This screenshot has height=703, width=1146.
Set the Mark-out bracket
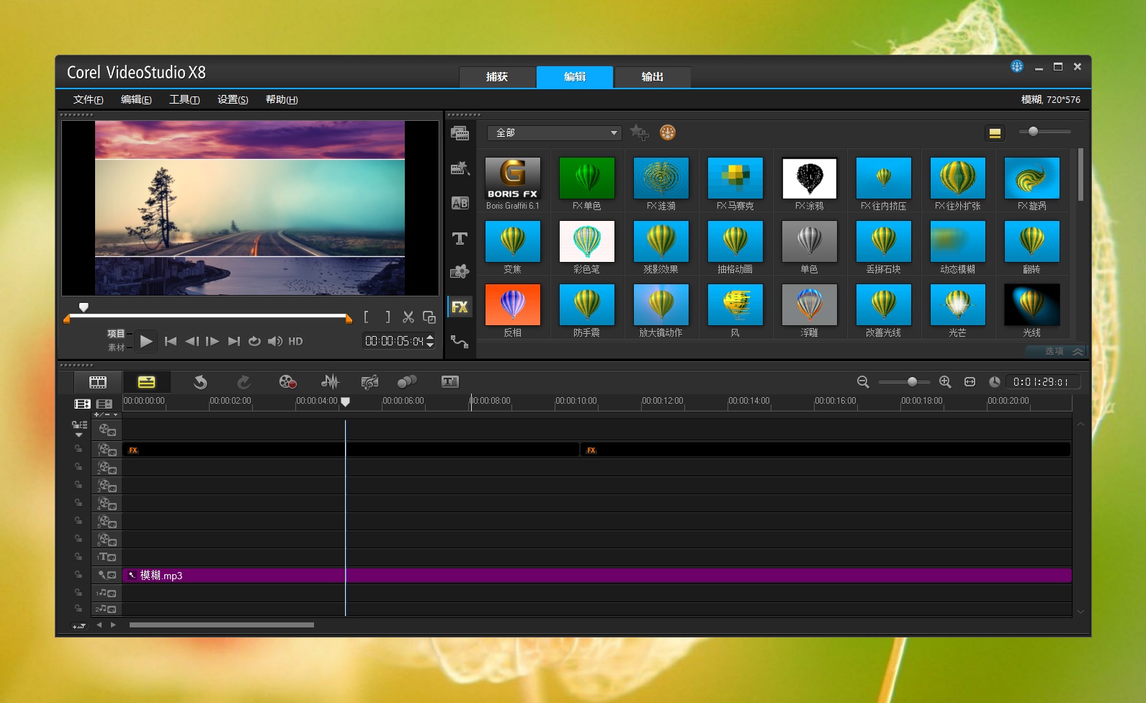coord(388,317)
